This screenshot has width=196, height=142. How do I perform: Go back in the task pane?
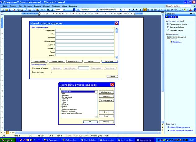[x=167, y=17]
